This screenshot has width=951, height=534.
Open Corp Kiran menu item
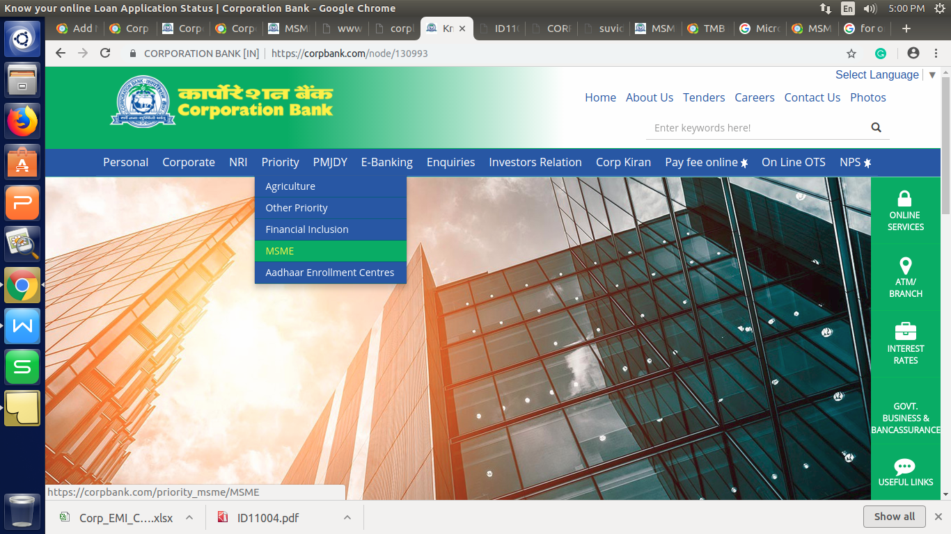623,162
